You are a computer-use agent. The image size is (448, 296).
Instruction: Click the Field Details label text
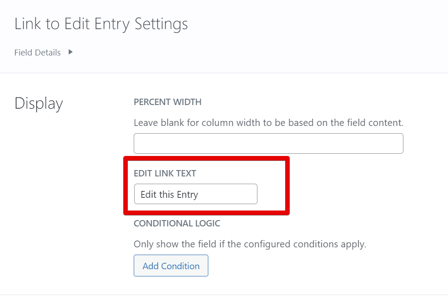[37, 53]
